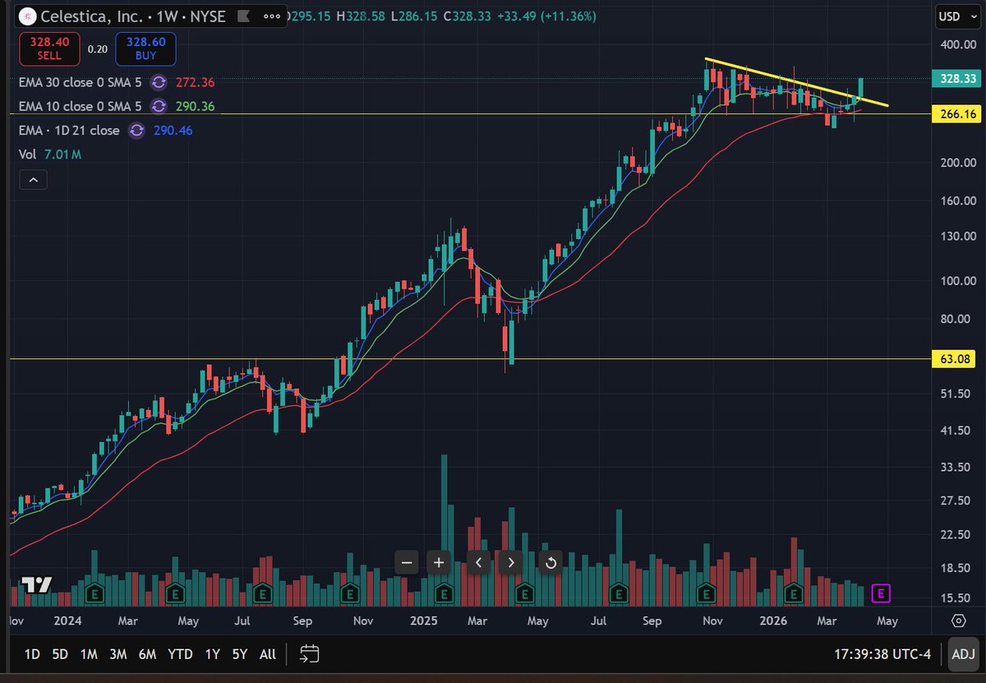Screen dimensions: 986x683
Task: Click the red SELL 328.40 button
Action: (x=50, y=48)
